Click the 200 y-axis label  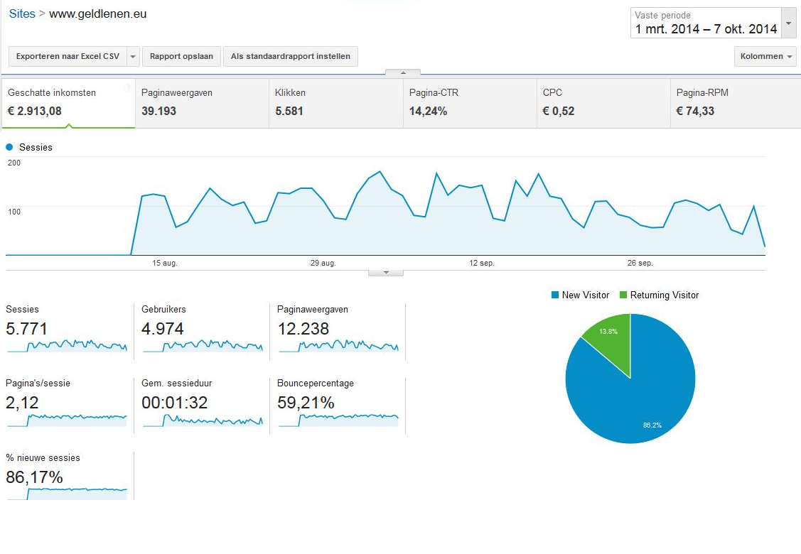(14, 163)
